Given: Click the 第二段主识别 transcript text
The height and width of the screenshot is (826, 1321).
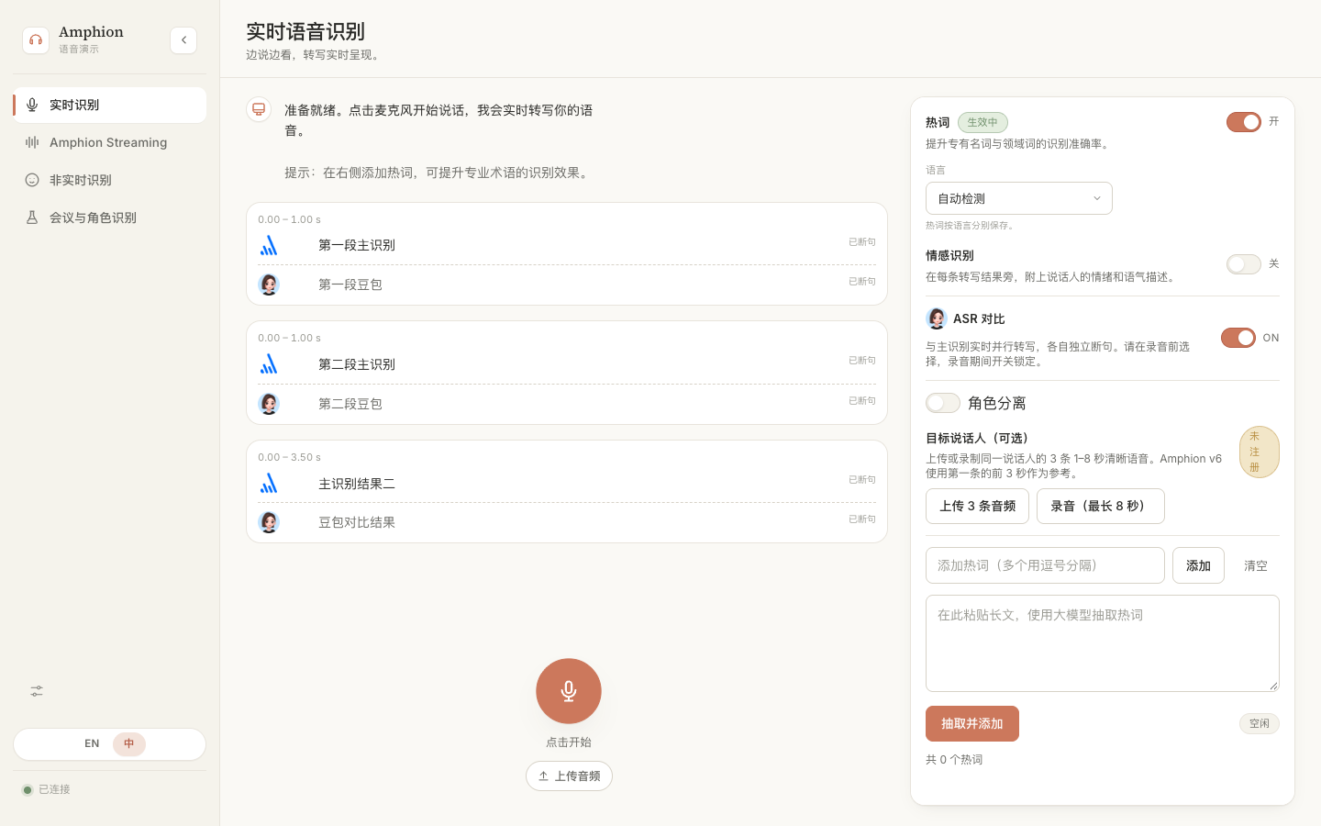Looking at the screenshot, I should (x=357, y=364).
